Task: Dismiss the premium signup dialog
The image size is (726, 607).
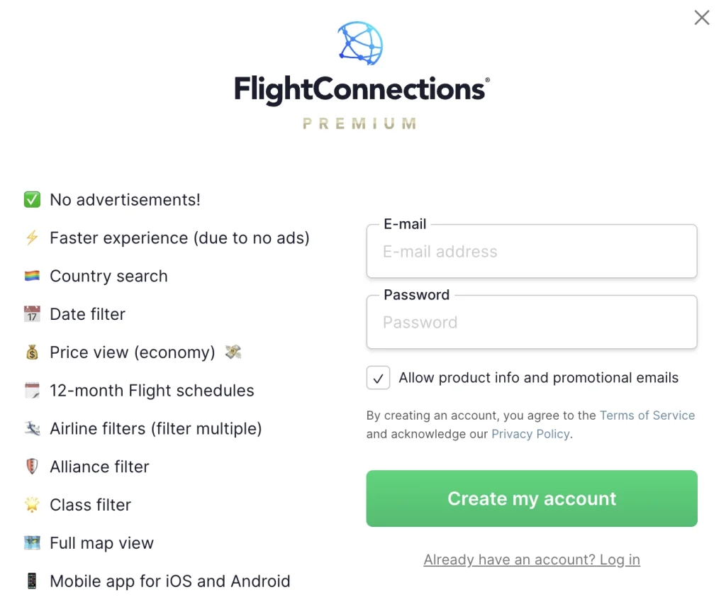Action: click(x=701, y=18)
